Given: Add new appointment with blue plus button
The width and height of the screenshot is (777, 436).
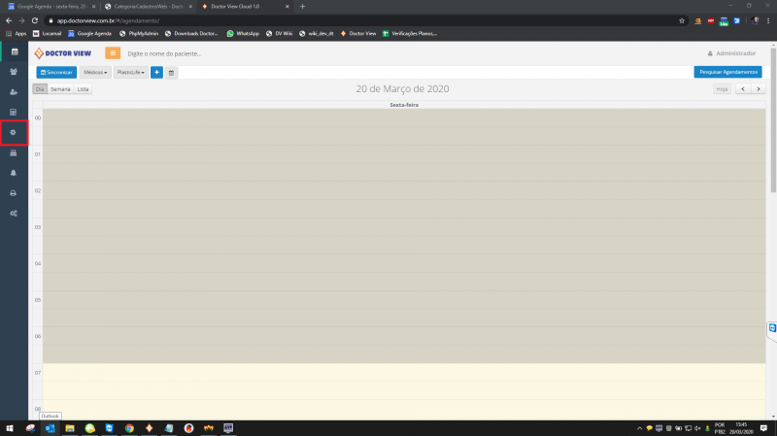Looking at the screenshot, I should click(x=157, y=72).
